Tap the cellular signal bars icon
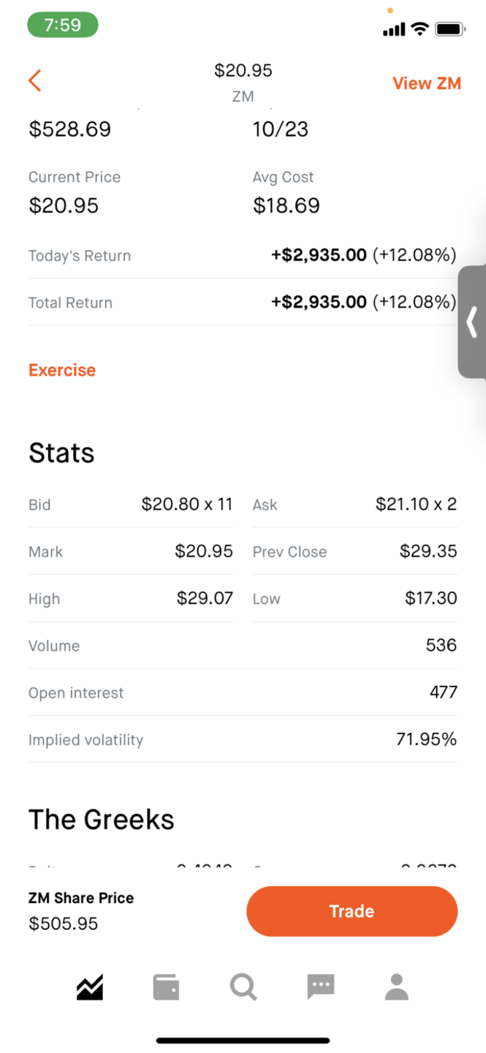 [x=394, y=30]
